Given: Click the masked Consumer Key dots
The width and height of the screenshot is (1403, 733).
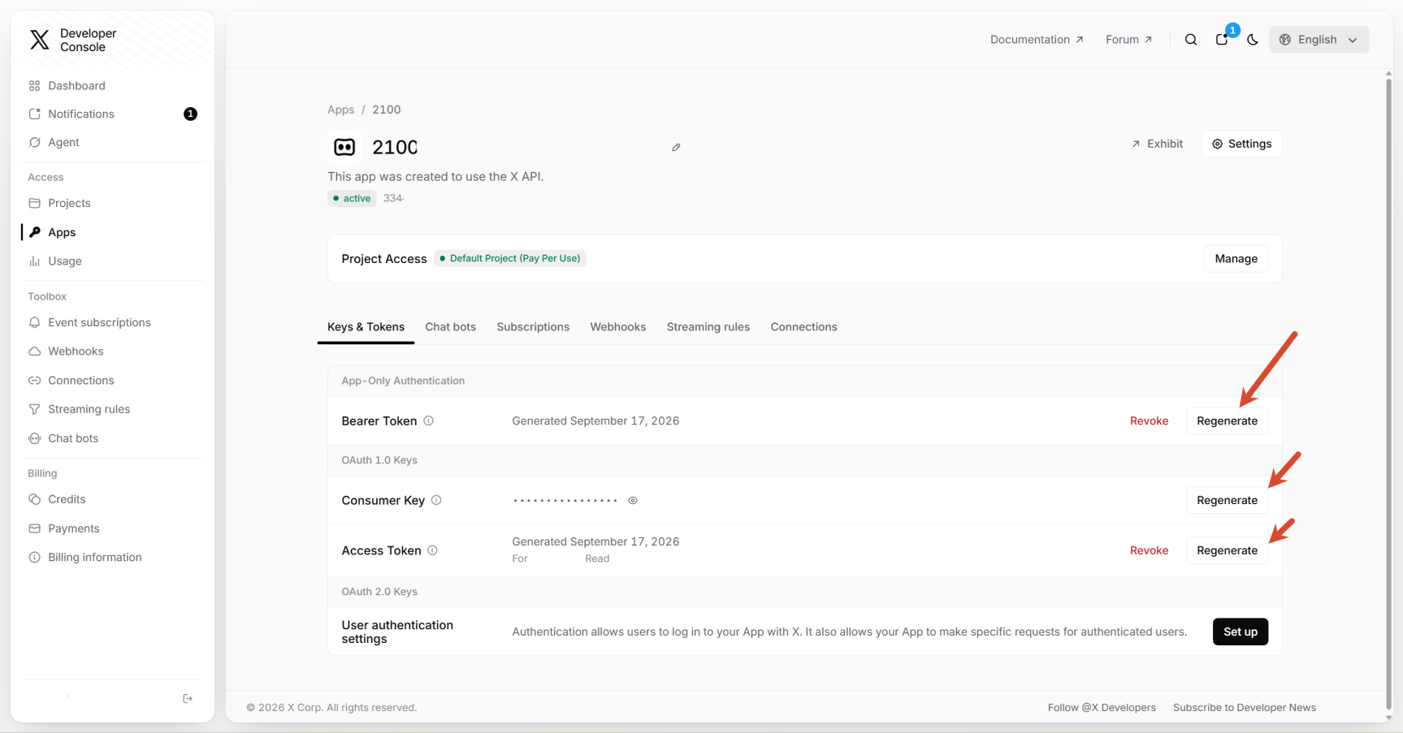Looking at the screenshot, I should click(565, 501).
